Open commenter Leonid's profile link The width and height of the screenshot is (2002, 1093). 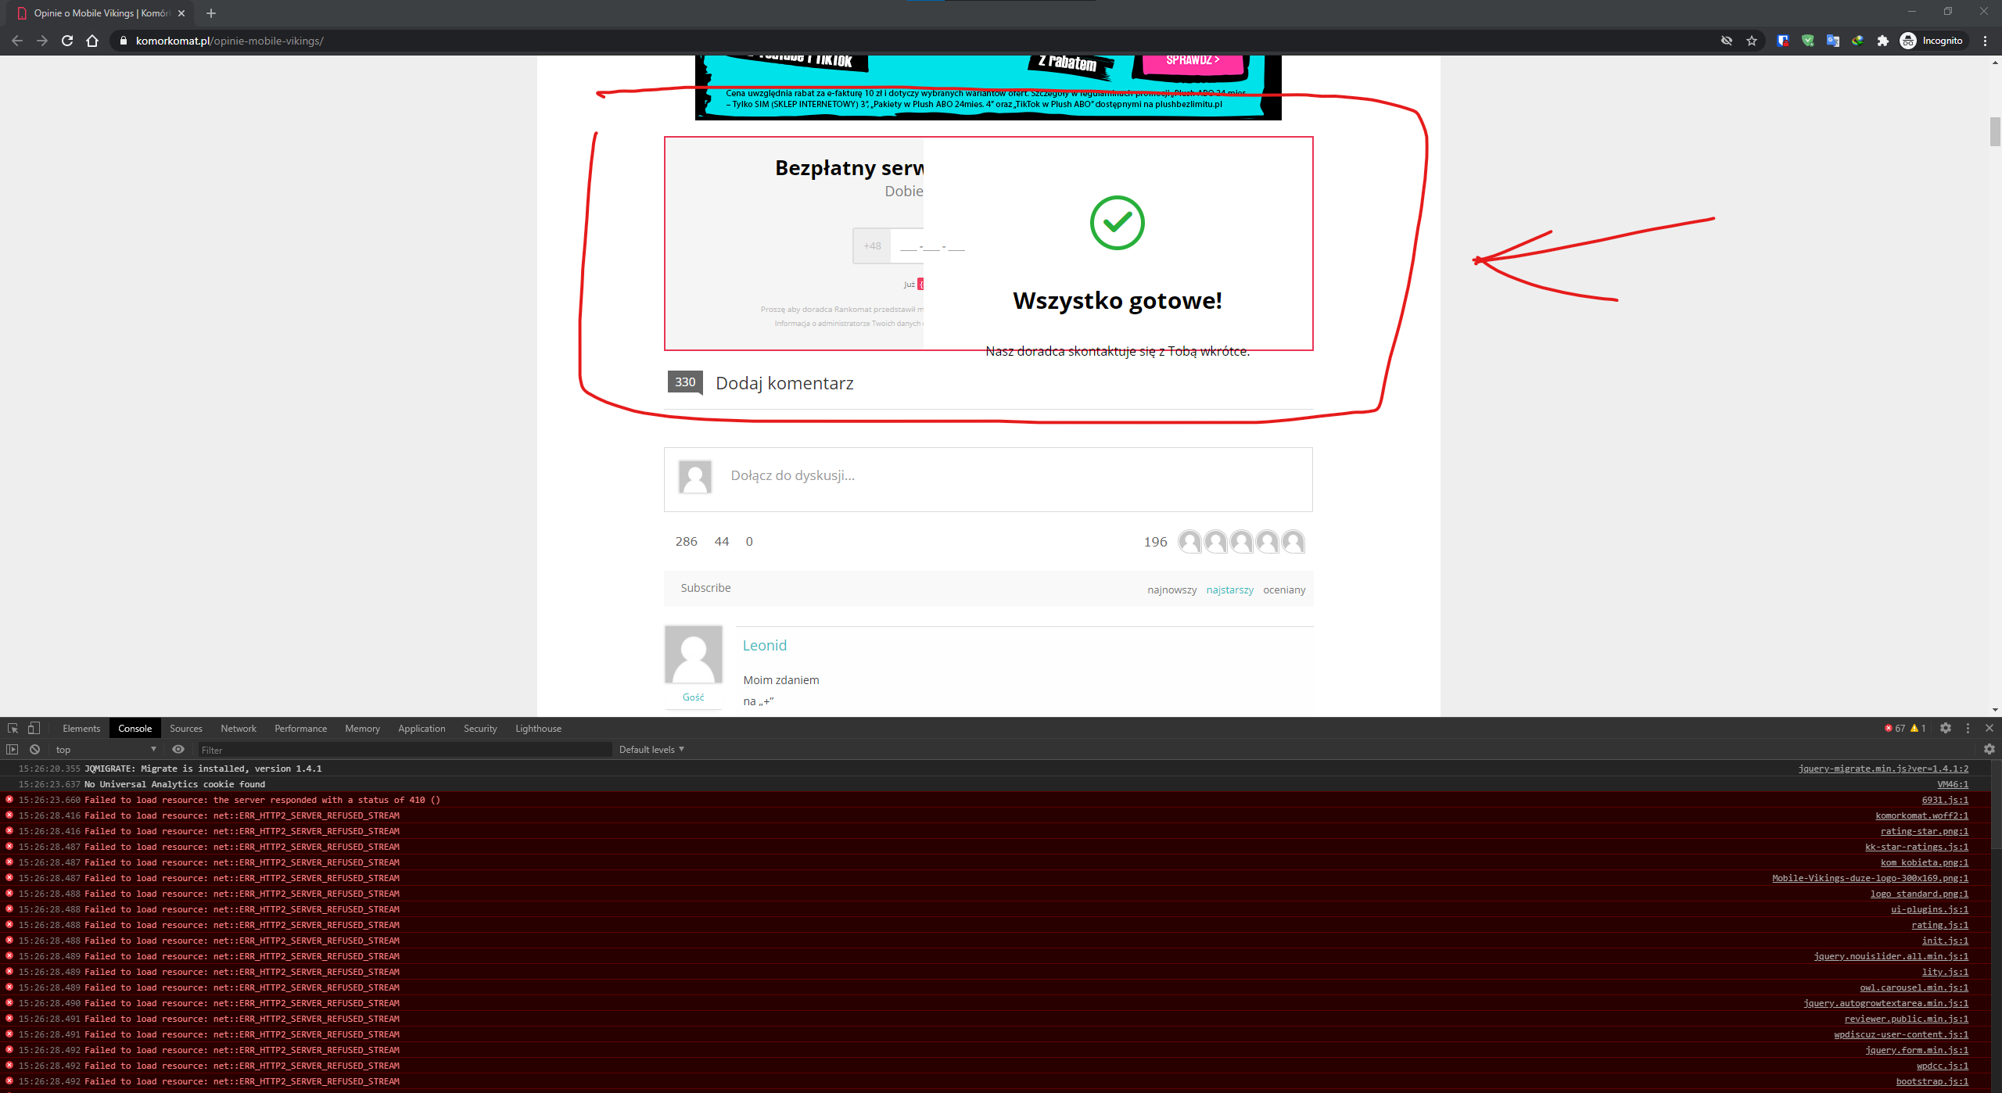click(x=764, y=645)
